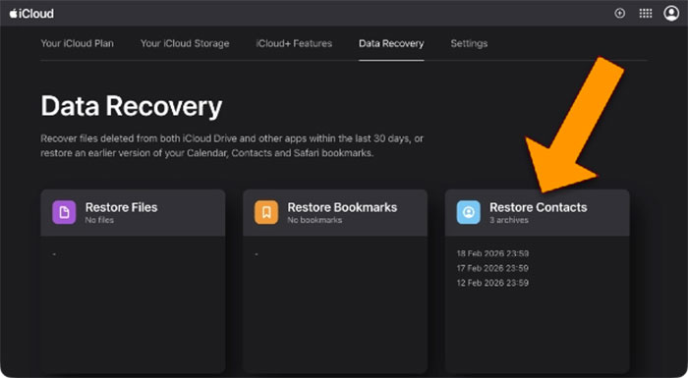688x378 pixels.
Task: Click the blue Restore Contacts person icon
Action: click(469, 213)
